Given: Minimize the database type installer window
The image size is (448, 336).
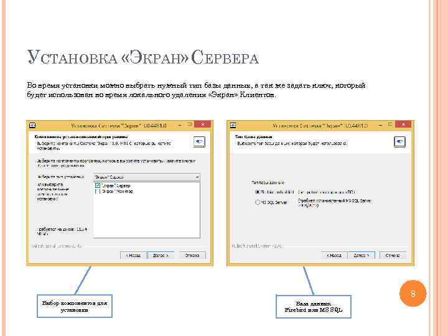Looking at the screenshot, I should [381, 125].
